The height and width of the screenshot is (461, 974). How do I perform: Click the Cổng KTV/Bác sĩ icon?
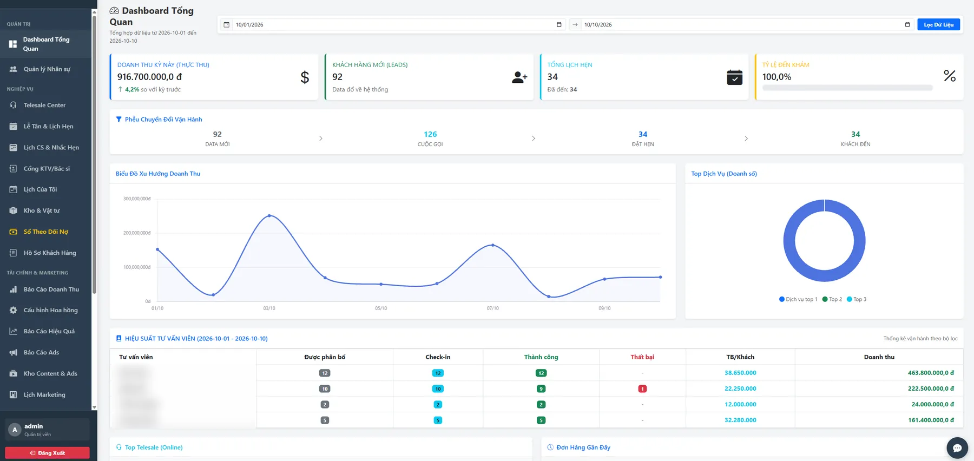(x=14, y=168)
